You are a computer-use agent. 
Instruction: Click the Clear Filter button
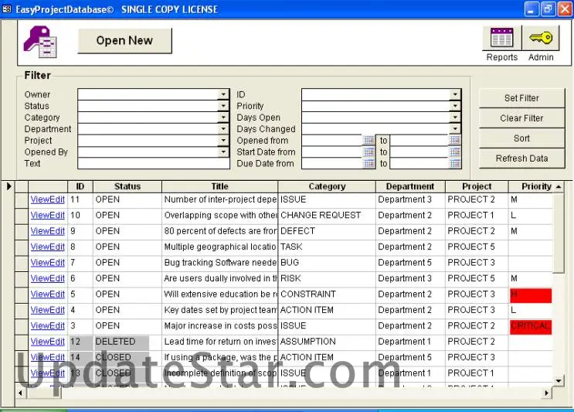pos(521,118)
